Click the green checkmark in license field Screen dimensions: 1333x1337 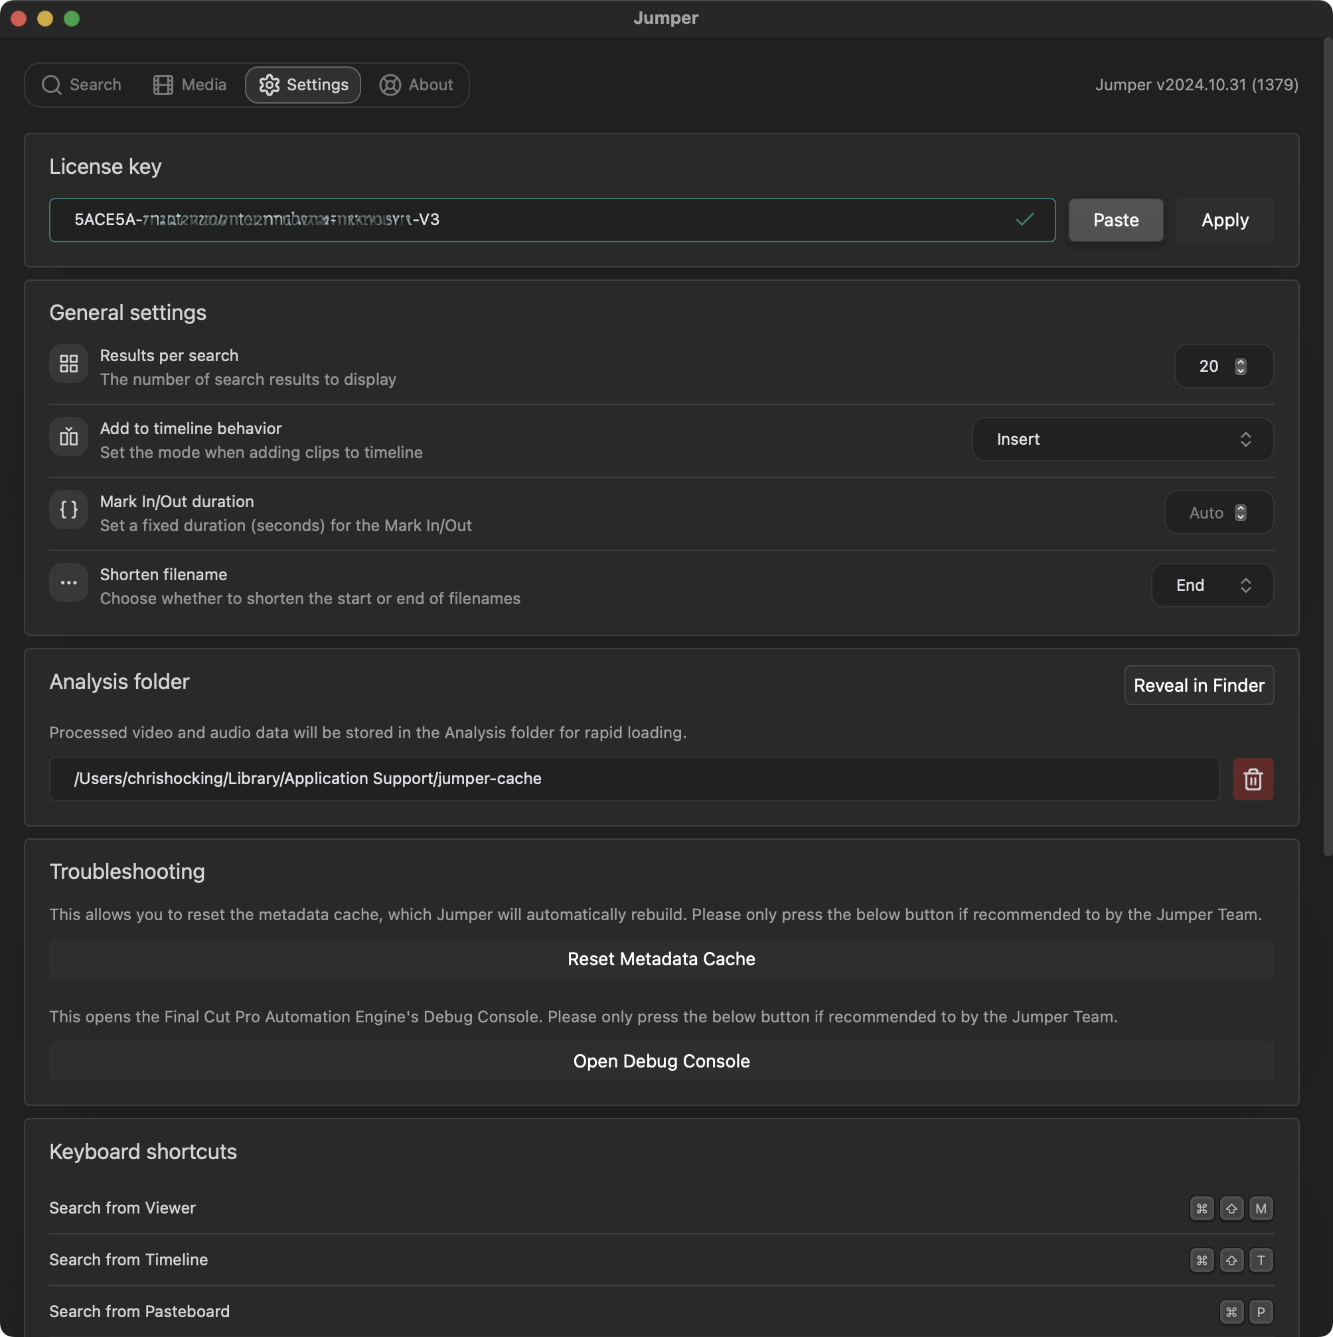[1024, 219]
